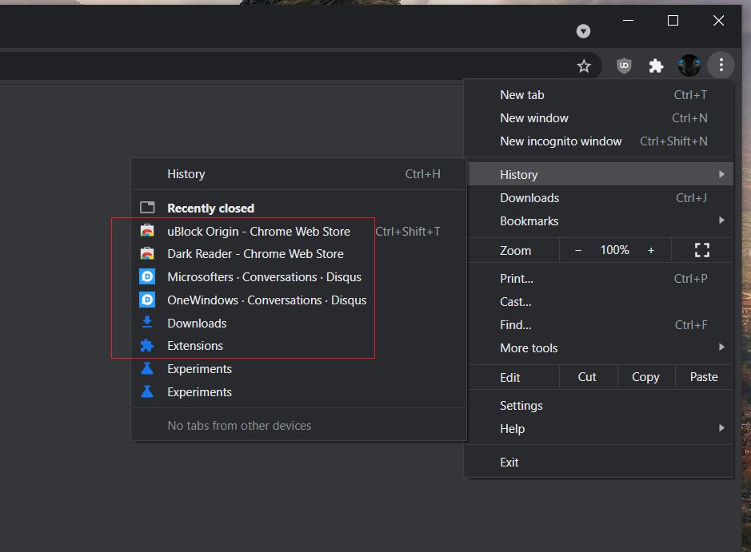Open the Extensions puzzle piece menu
The width and height of the screenshot is (751, 552).
[x=656, y=66]
